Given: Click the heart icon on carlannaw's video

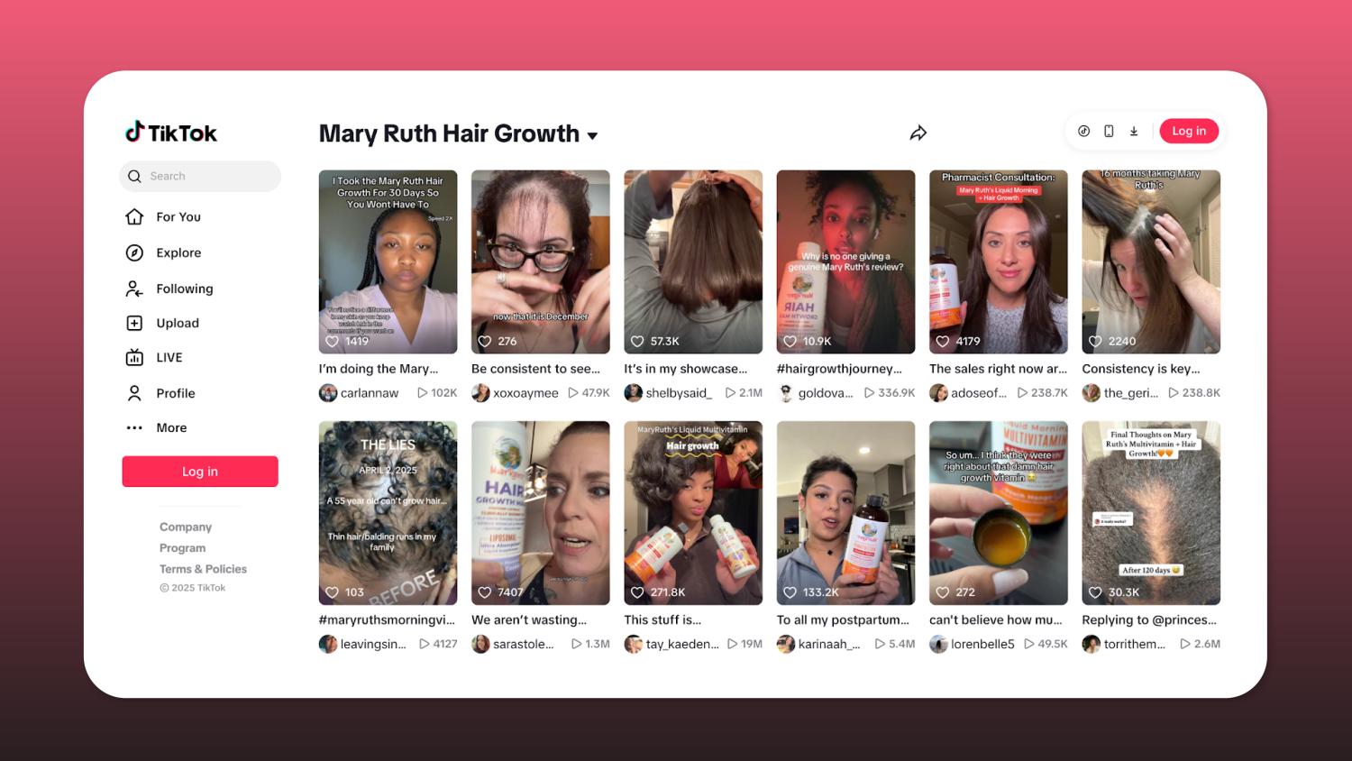Looking at the screenshot, I should coord(333,342).
